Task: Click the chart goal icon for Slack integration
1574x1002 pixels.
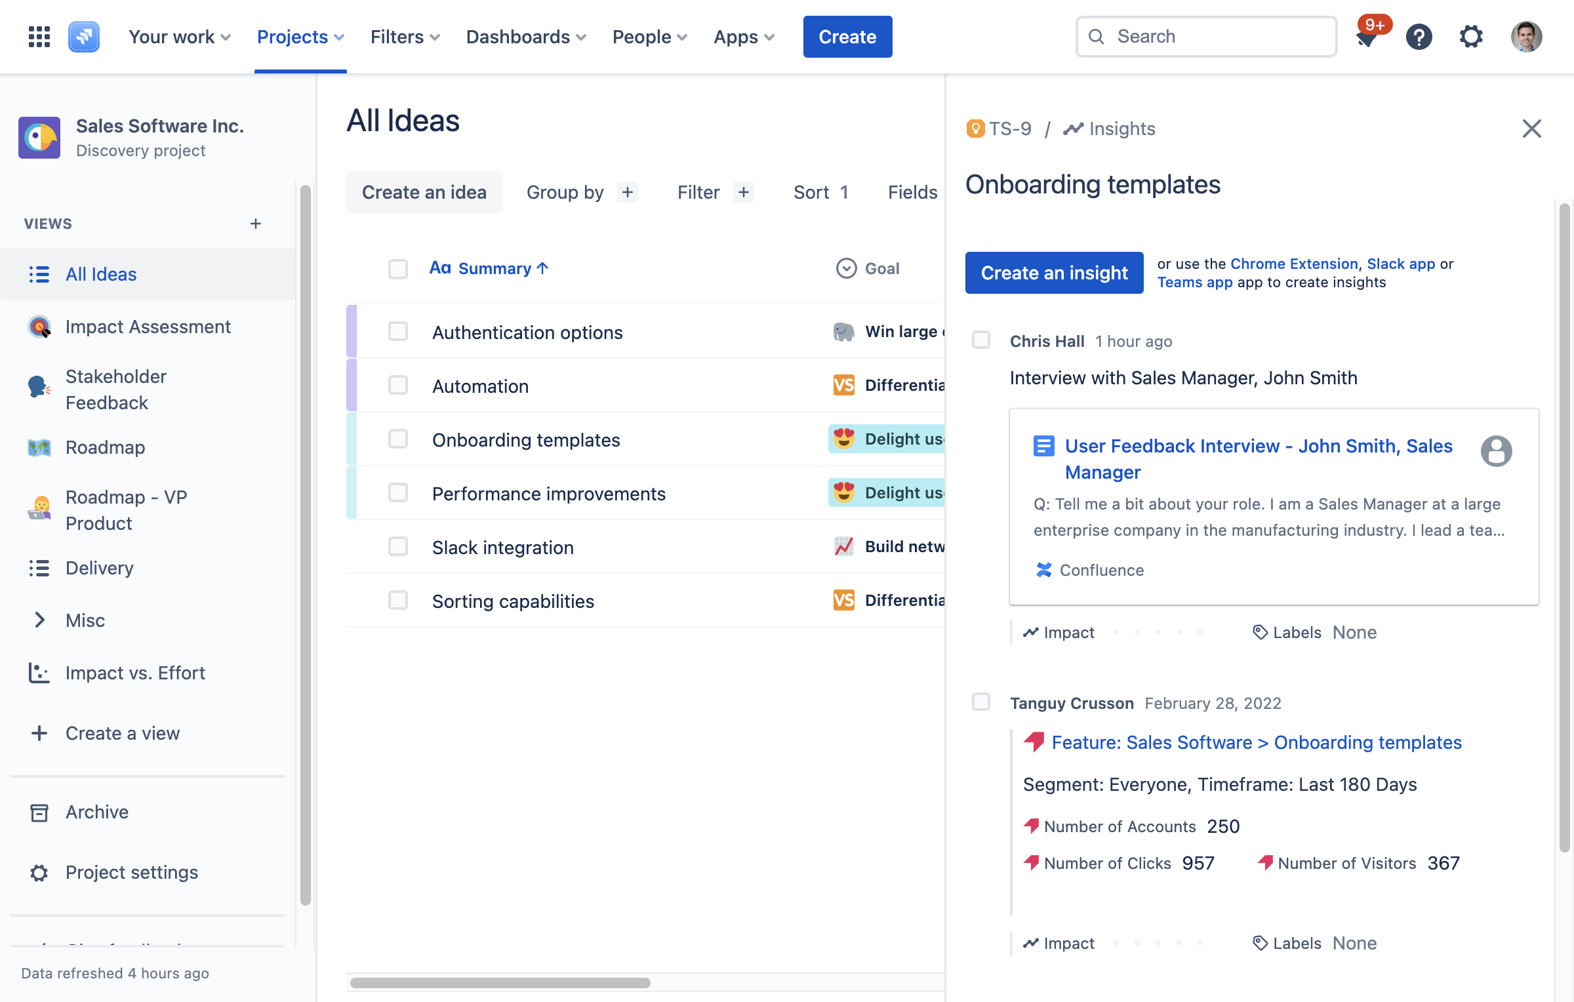Action: tap(843, 546)
